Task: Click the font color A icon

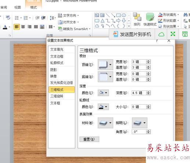Action: (5, 27)
